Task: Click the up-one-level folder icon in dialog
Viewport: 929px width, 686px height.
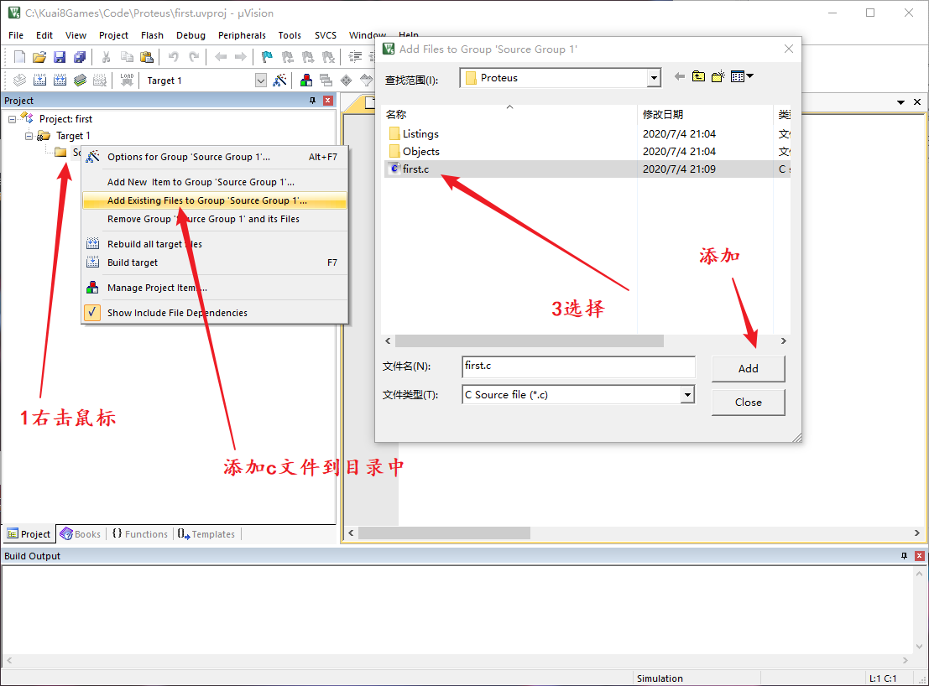Action: [698, 76]
